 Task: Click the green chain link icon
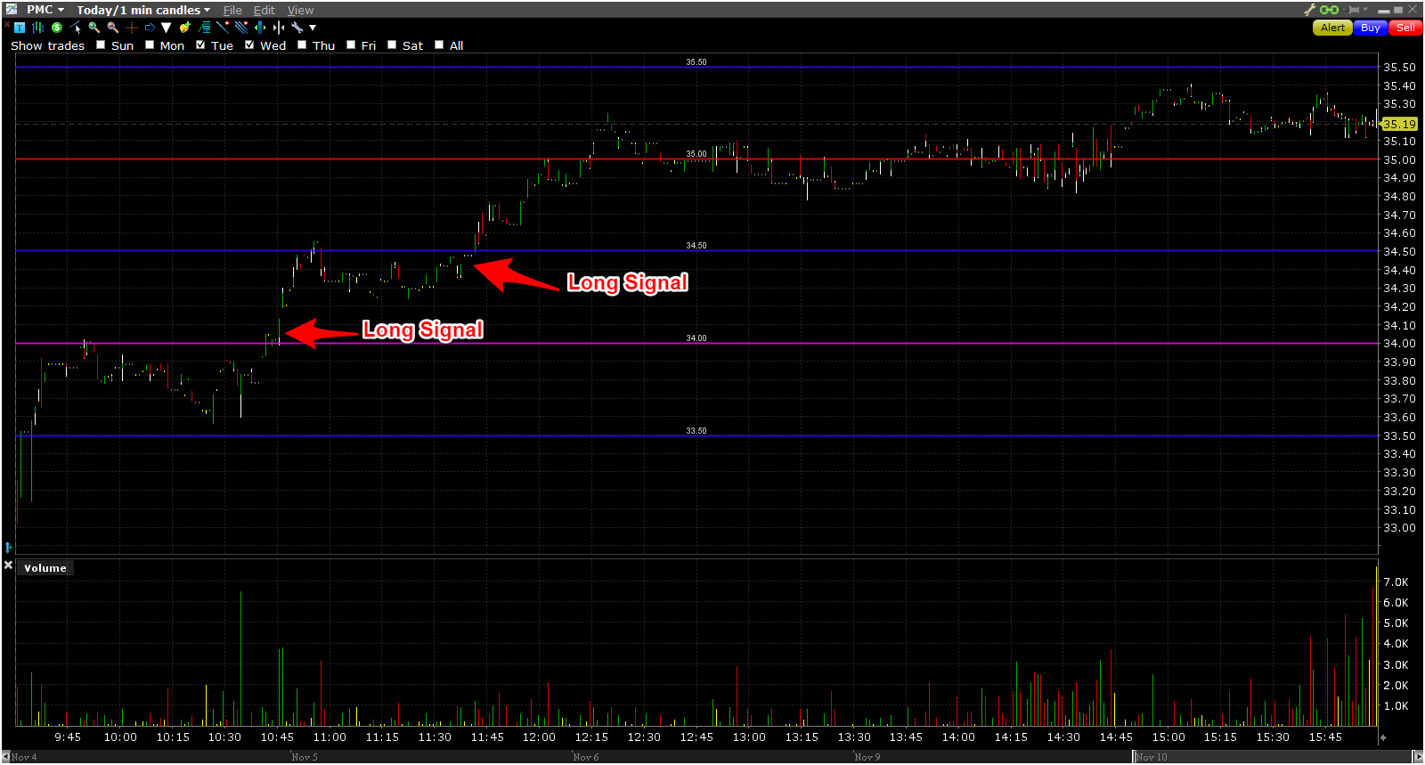coord(1329,10)
